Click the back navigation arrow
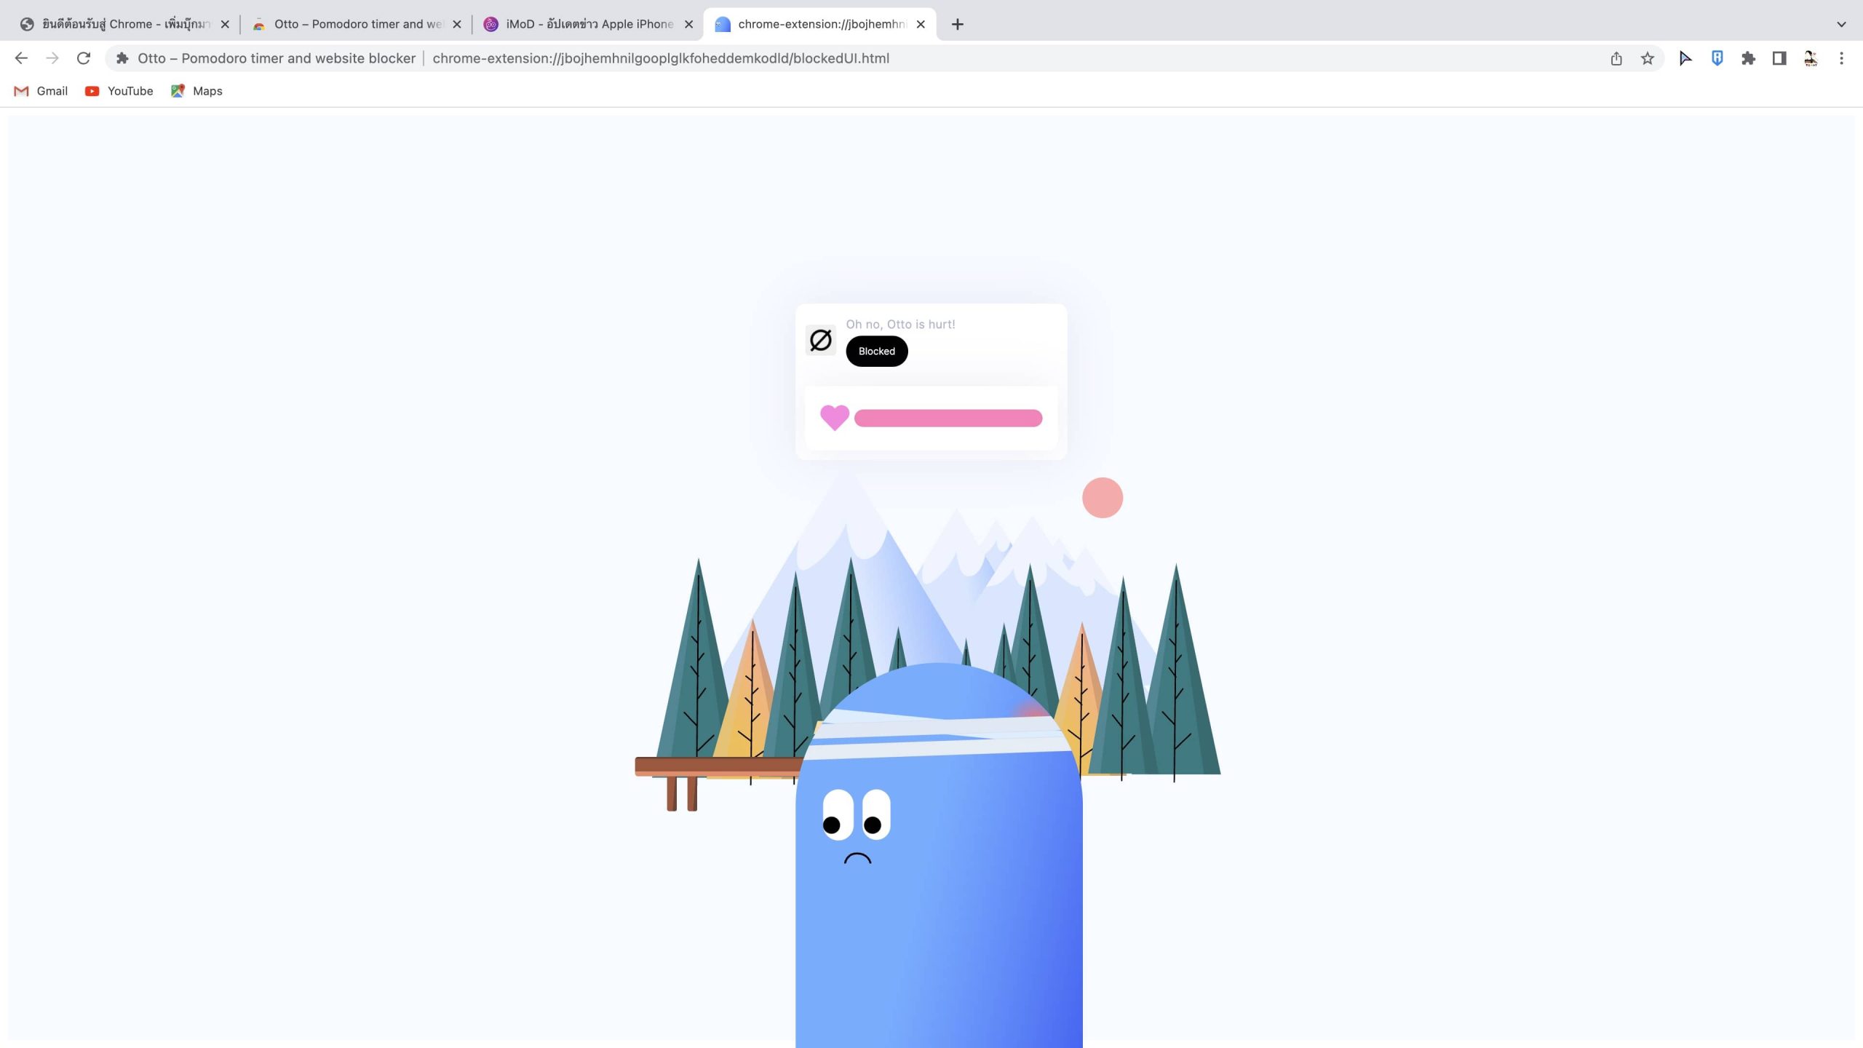This screenshot has height=1048, width=1863. (21, 58)
